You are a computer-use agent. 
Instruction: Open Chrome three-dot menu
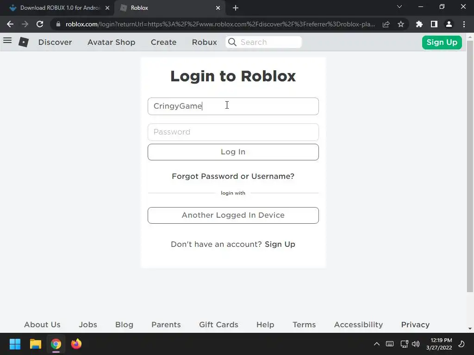[464, 24]
